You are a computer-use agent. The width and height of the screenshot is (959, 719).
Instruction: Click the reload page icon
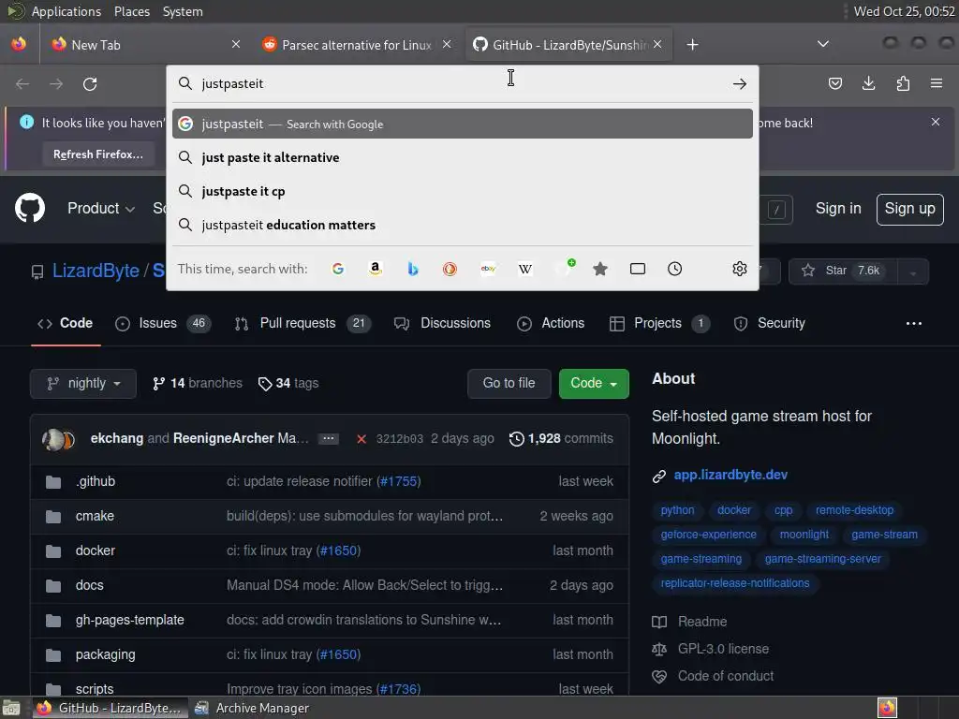[x=90, y=83]
